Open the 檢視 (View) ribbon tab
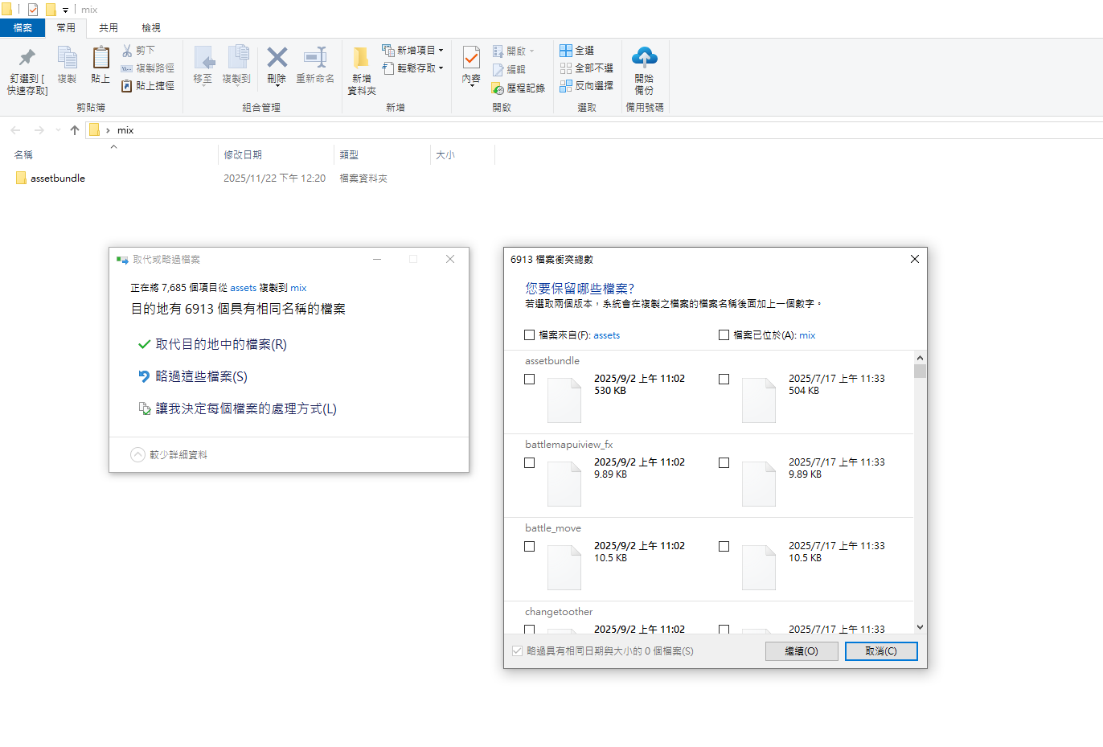Screen dimensions: 1103x747 coord(151,28)
